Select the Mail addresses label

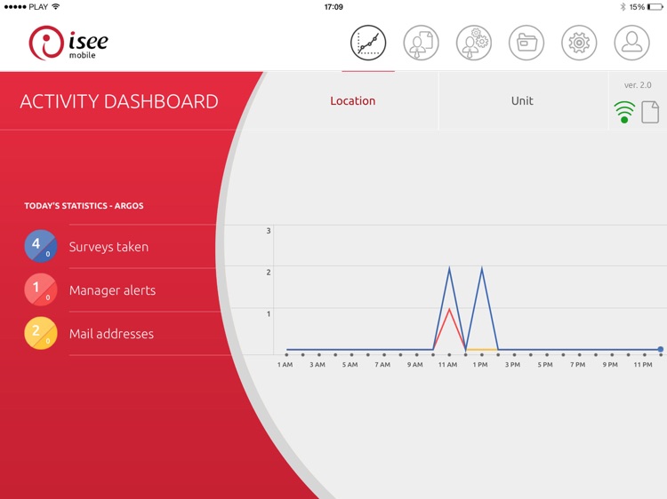click(111, 333)
